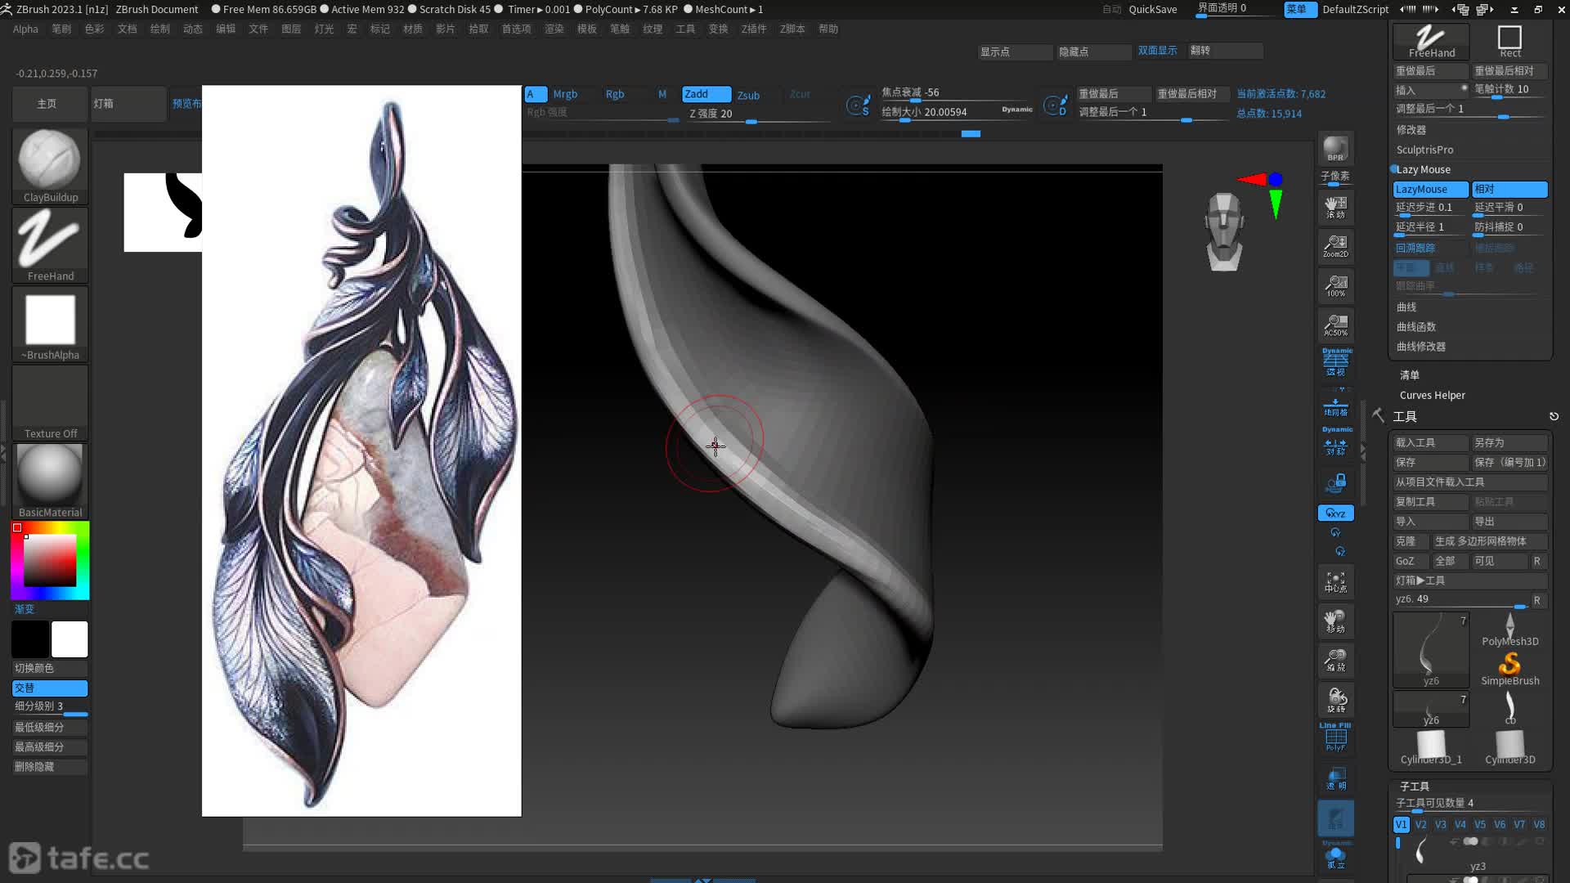
Task: Toggle the XYZ rotation mode button
Action: point(1335,513)
